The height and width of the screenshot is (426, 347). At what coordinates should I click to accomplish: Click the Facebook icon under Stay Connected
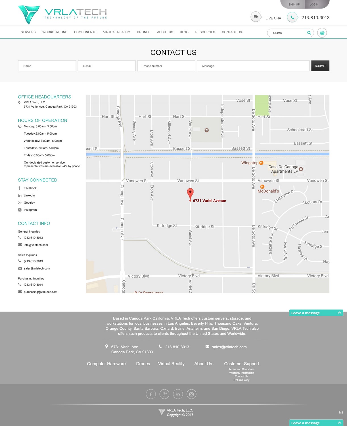pyautogui.click(x=20, y=188)
